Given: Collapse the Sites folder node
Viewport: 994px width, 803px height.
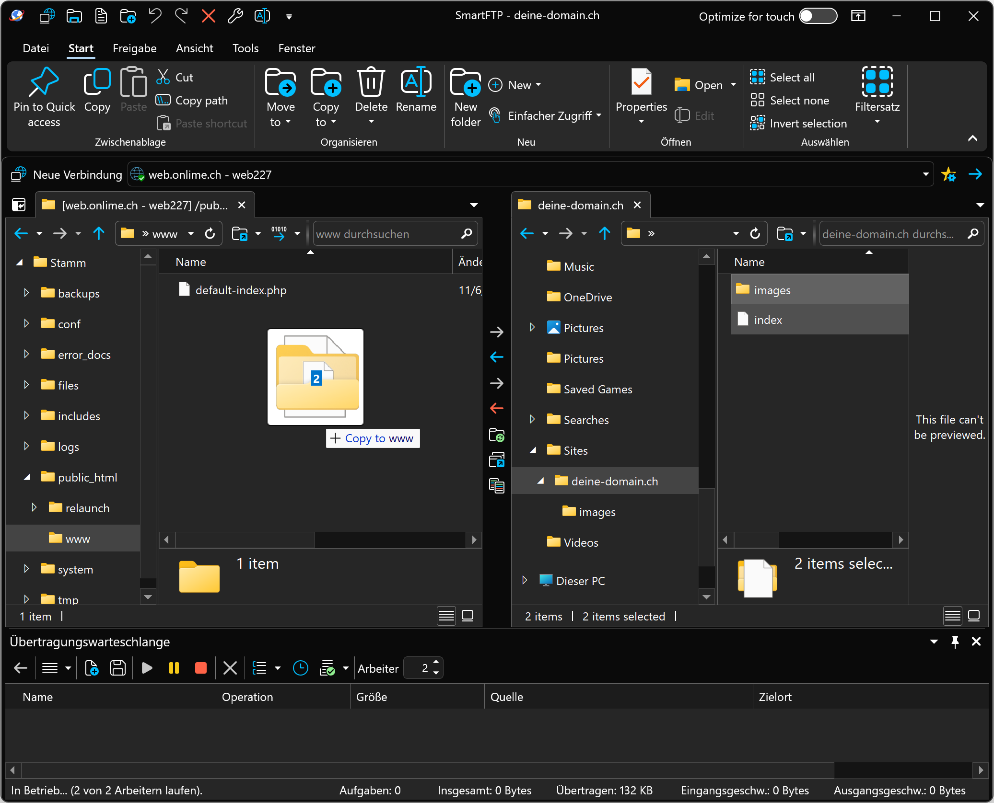Looking at the screenshot, I should point(533,450).
